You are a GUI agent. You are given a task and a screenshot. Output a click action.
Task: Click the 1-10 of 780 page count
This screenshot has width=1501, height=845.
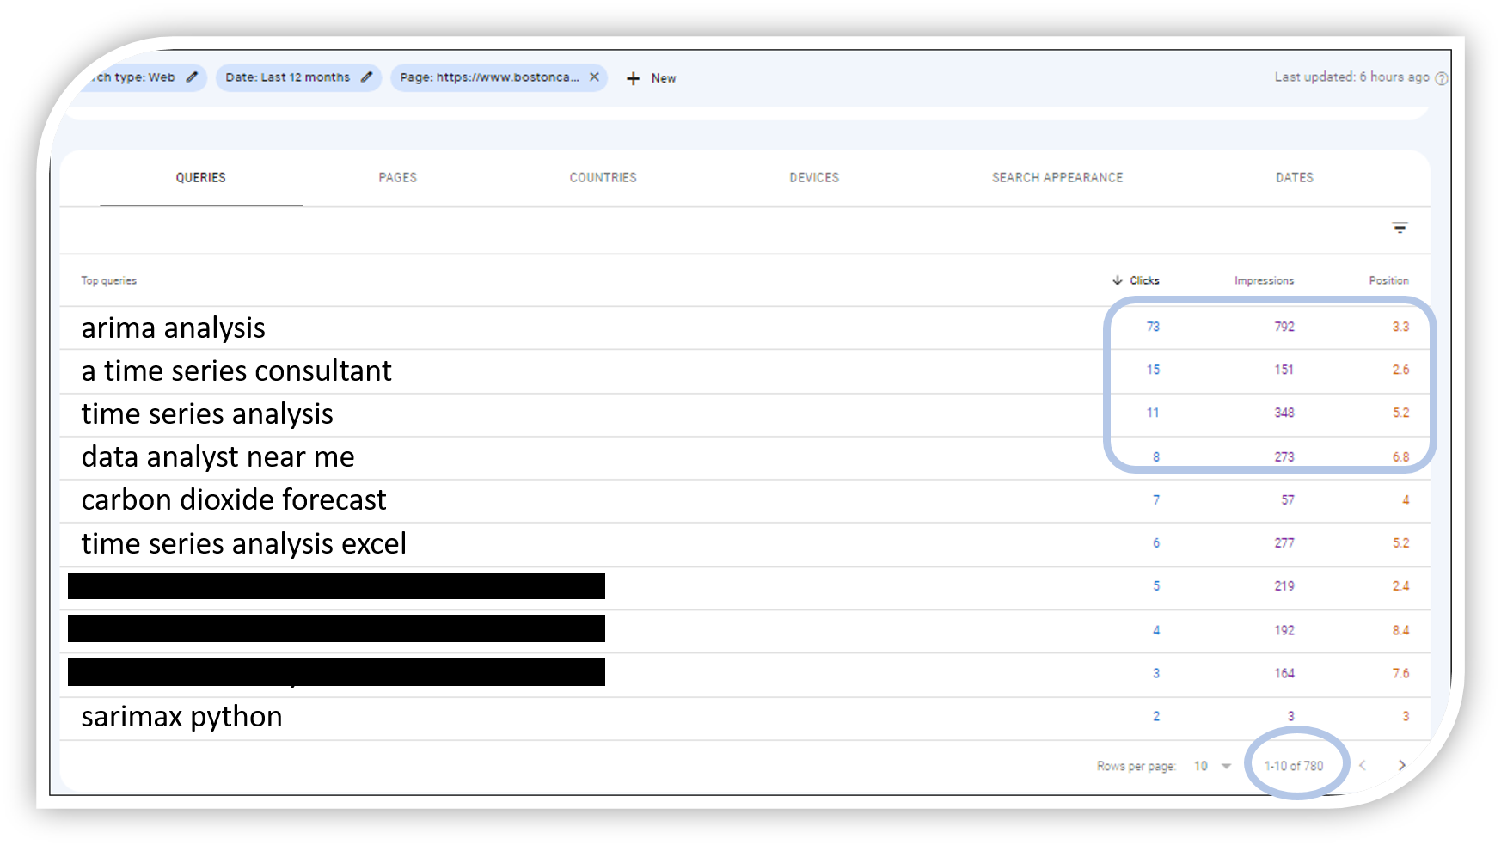click(1294, 766)
